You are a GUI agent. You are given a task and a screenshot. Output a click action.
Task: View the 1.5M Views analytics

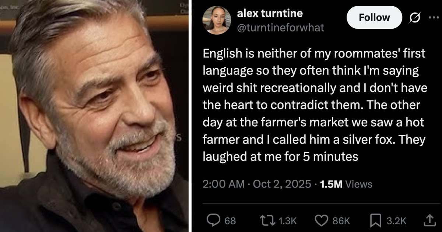click(x=346, y=184)
